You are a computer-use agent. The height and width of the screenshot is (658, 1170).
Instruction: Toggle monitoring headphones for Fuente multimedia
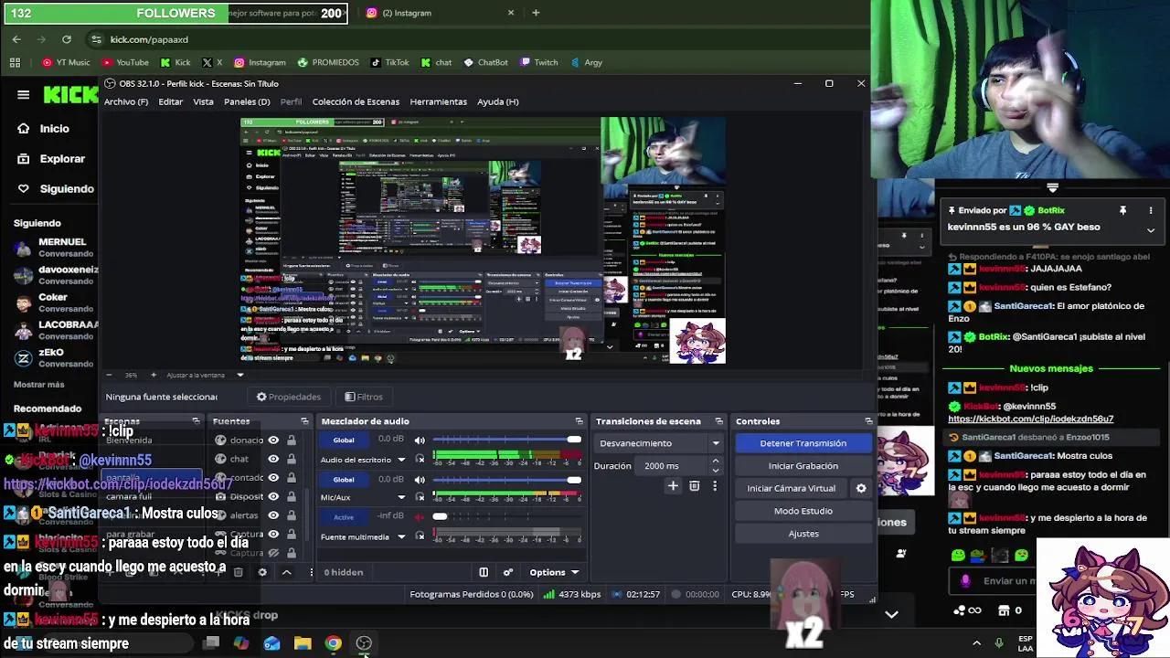pyautogui.click(x=420, y=536)
